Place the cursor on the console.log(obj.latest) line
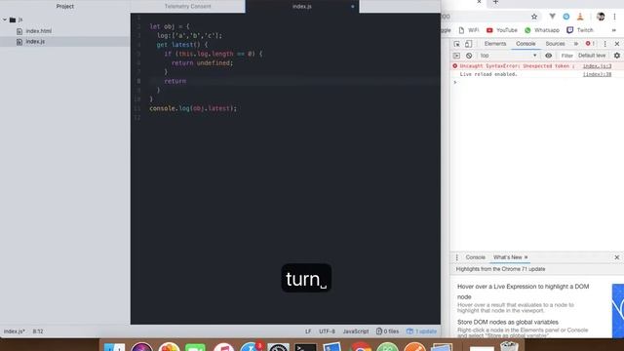624x351 pixels. pos(193,108)
